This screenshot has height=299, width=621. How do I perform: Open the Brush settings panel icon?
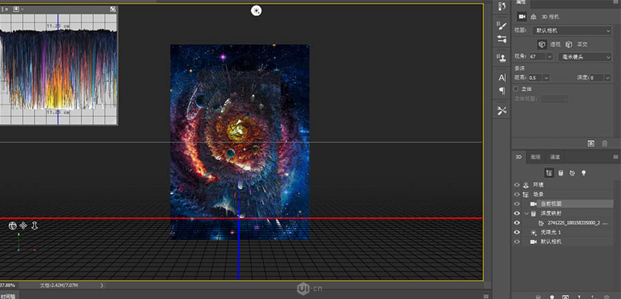point(502,26)
